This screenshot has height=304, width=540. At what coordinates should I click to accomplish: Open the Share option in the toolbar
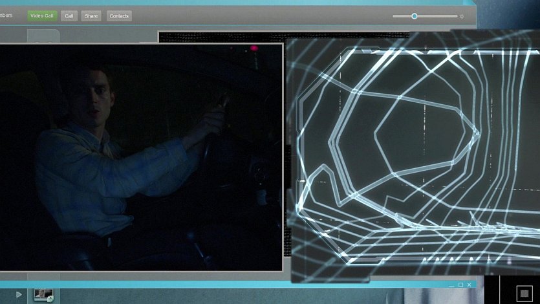(91, 16)
